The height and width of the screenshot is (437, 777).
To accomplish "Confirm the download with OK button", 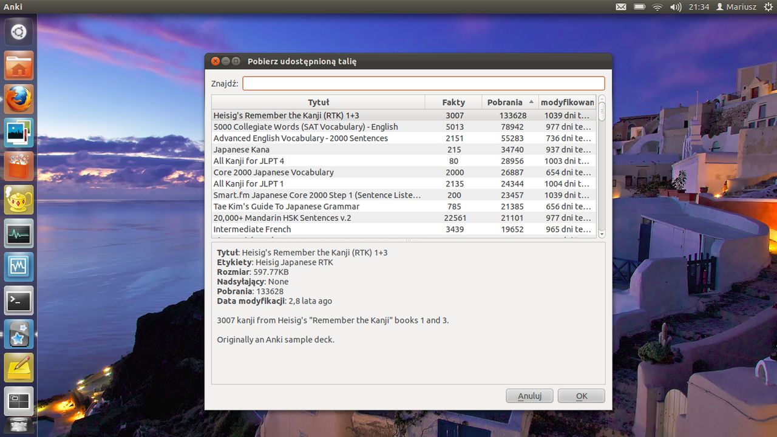I will [x=582, y=396].
